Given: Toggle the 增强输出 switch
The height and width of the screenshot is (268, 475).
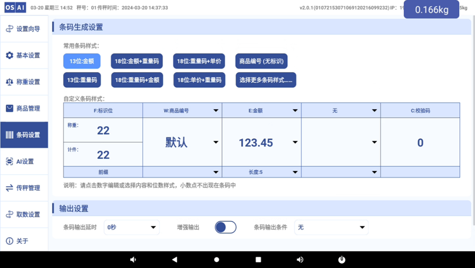Looking at the screenshot, I should coord(225,227).
